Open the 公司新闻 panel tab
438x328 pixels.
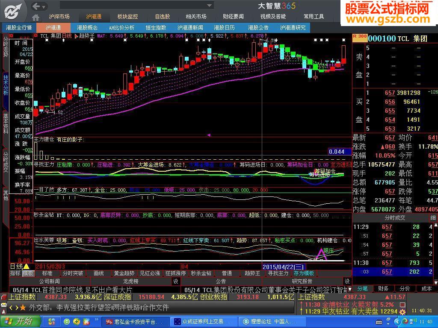(x=50, y=281)
